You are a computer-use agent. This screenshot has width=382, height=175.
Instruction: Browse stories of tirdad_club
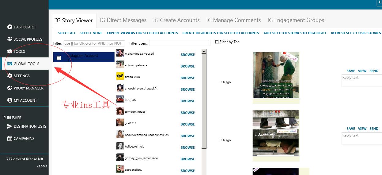[x=187, y=78]
